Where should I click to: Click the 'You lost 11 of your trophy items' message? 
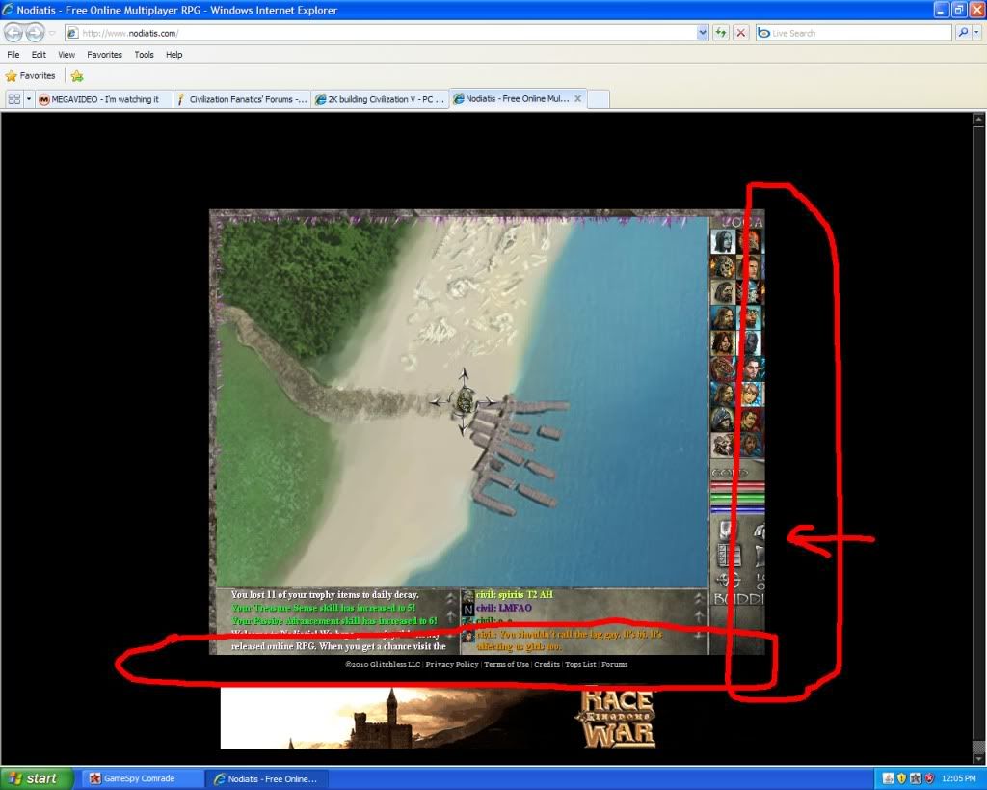[x=325, y=595]
